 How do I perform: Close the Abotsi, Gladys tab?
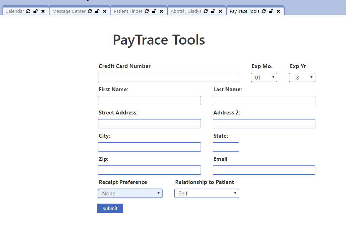pos(221,11)
